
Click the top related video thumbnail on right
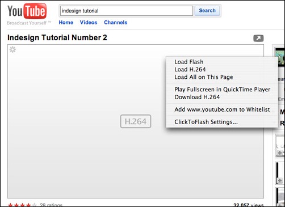(x=280, y=57)
